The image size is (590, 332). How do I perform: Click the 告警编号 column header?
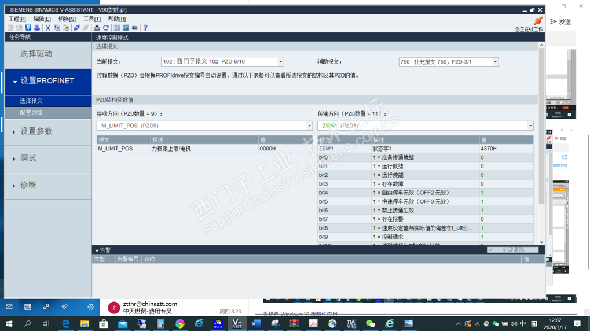(x=128, y=259)
